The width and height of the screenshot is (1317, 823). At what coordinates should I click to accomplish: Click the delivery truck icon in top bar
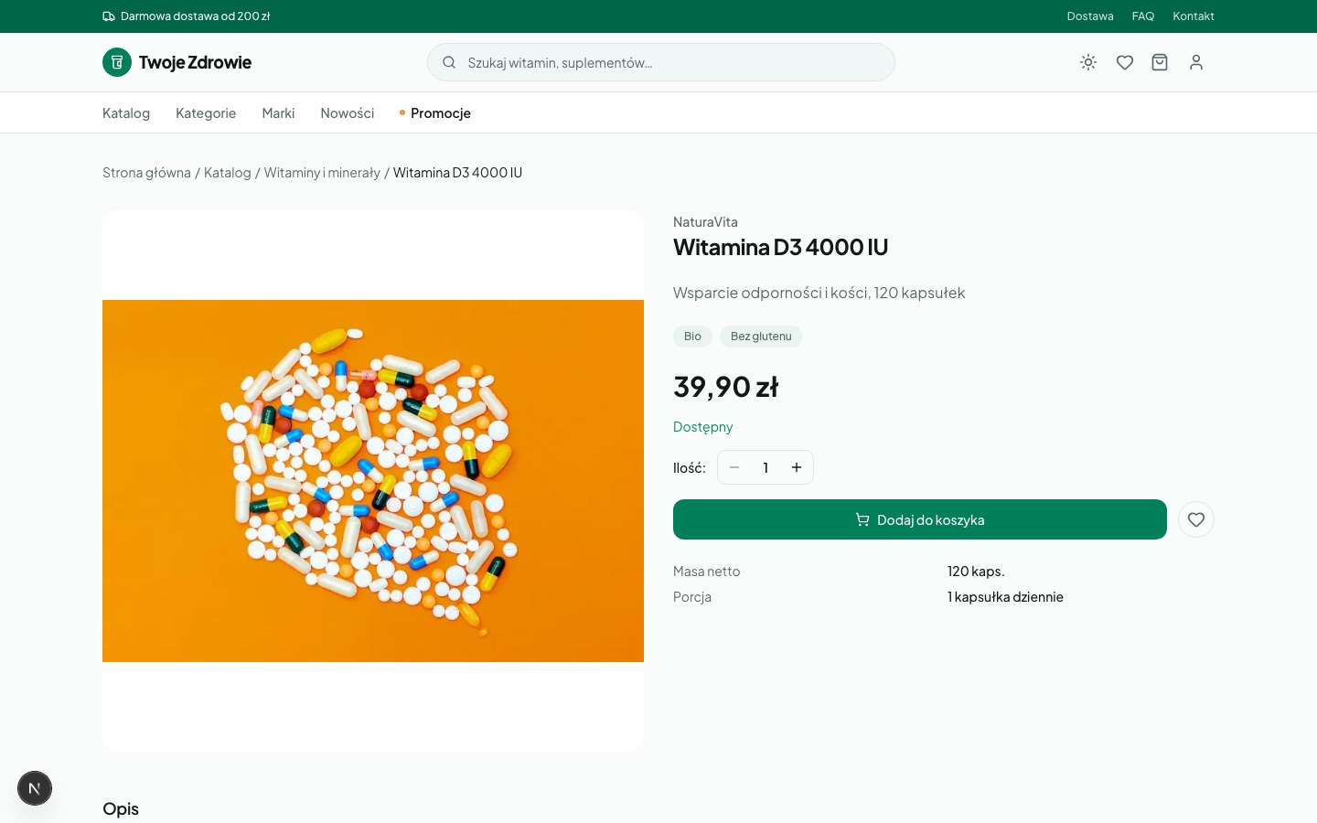point(109,16)
